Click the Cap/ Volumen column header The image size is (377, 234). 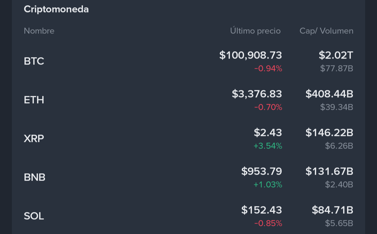[326, 31]
